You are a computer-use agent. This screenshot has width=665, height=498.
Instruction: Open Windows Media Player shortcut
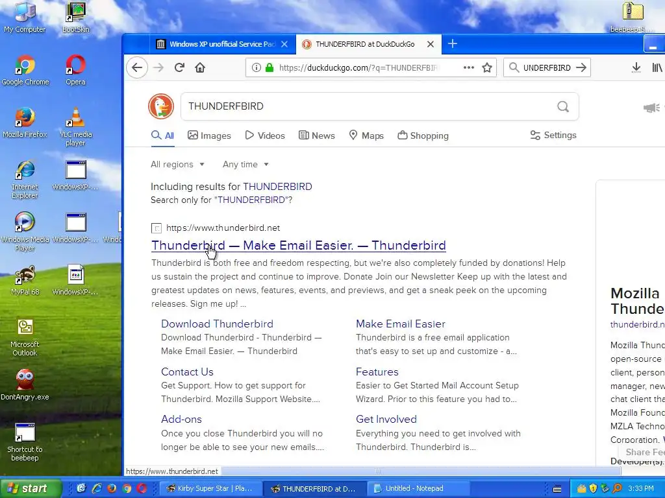tap(25, 231)
